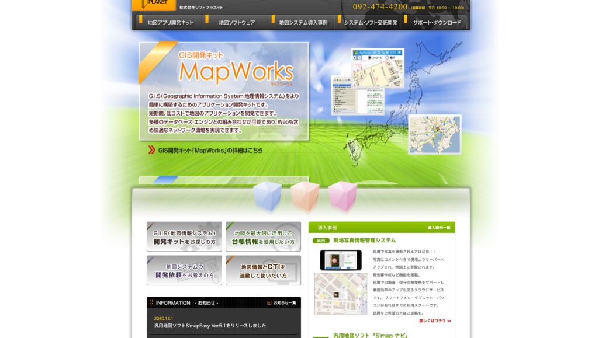Click the 株式会社ソフトプラネット company name
602x338 pixels.
click(201, 7)
